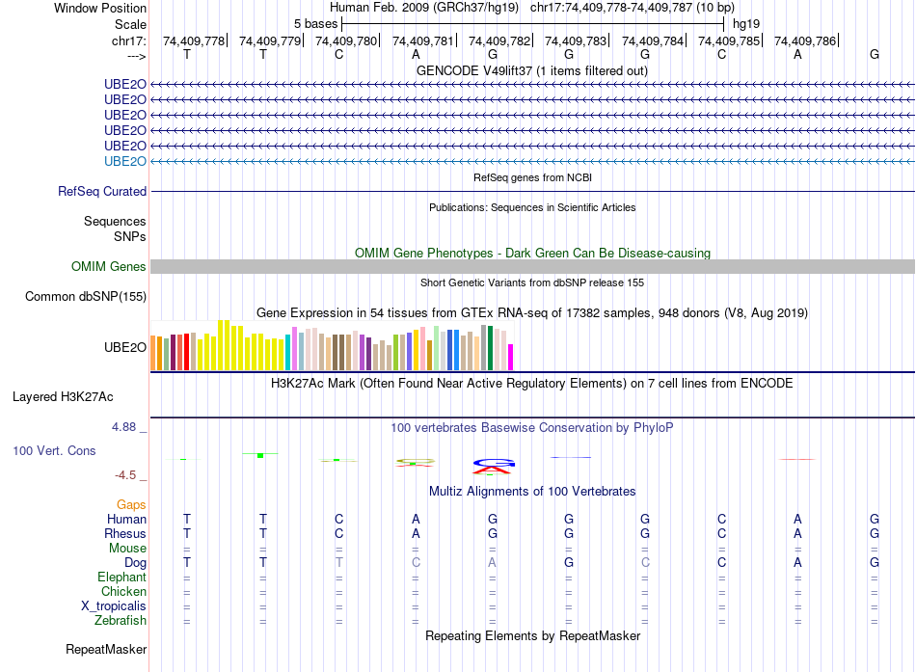Open Short Genetic Variants from dbSNP title

532,282
